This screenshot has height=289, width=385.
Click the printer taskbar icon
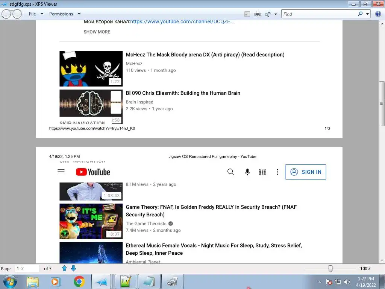[x=173, y=281]
